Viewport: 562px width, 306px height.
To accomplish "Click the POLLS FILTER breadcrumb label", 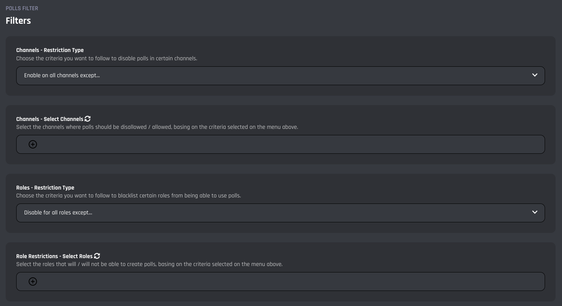I will pyautogui.click(x=22, y=8).
